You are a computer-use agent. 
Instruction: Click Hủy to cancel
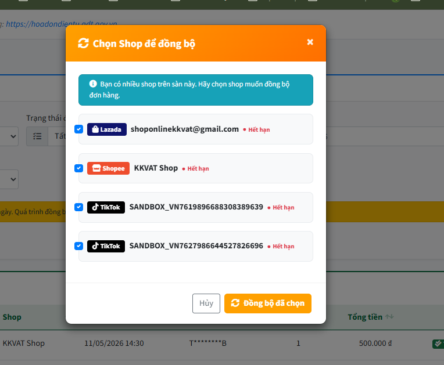point(206,303)
